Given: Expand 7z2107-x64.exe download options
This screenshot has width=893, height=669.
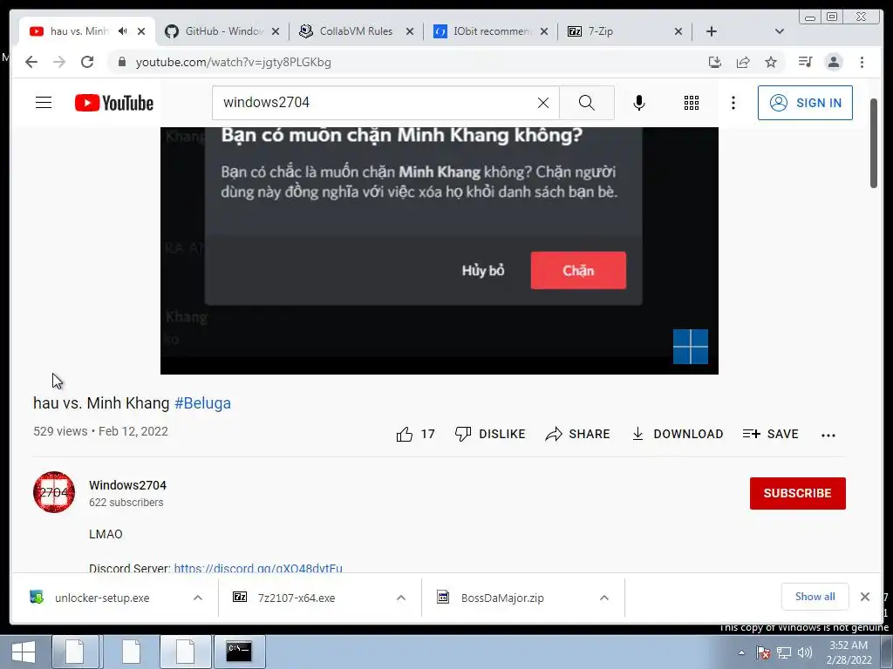Looking at the screenshot, I should tap(401, 598).
